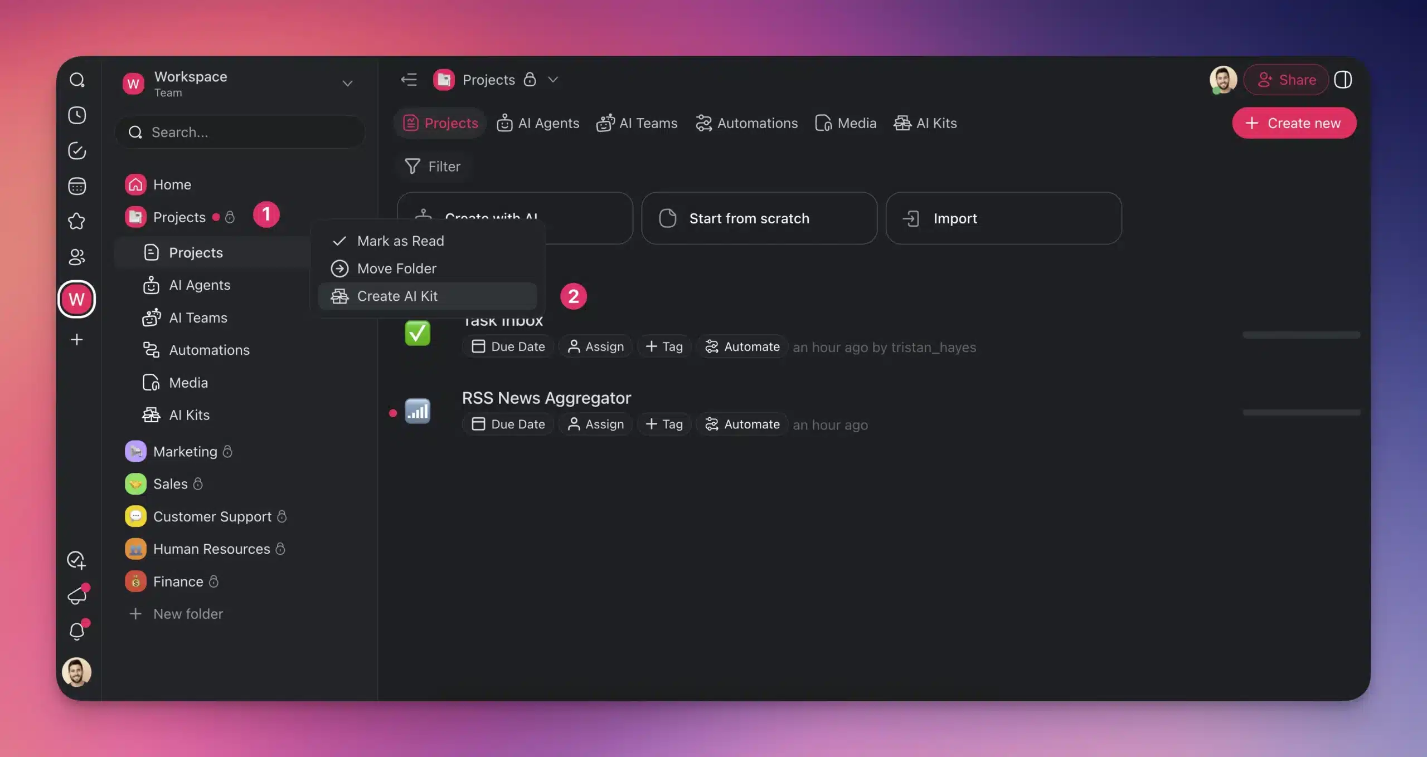Collapse the sidebar with the back arrow
Image resolution: width=1427 pixels, height=757 pixels.
(409, 79)
